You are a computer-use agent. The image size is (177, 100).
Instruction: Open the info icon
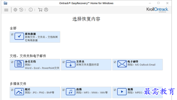pyautogui.click(x=31, y=10)
